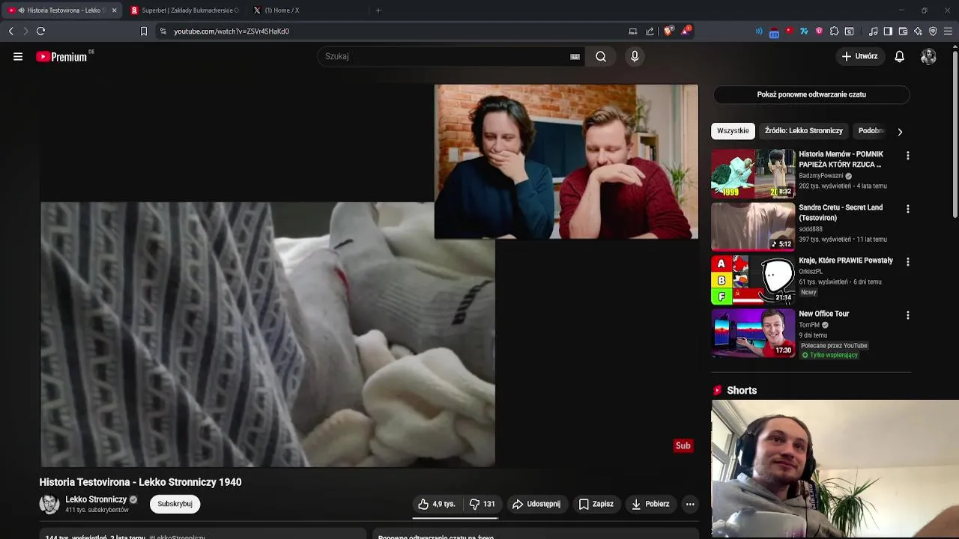
Task: Open on-screen keyboard icon in search box
Action: (575, 56)
